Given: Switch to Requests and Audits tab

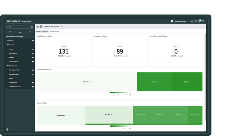Looking at the screenshot, I should tap(42, 31).
